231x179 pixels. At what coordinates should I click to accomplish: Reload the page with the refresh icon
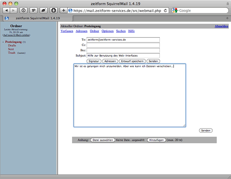[x=165, y=11]
